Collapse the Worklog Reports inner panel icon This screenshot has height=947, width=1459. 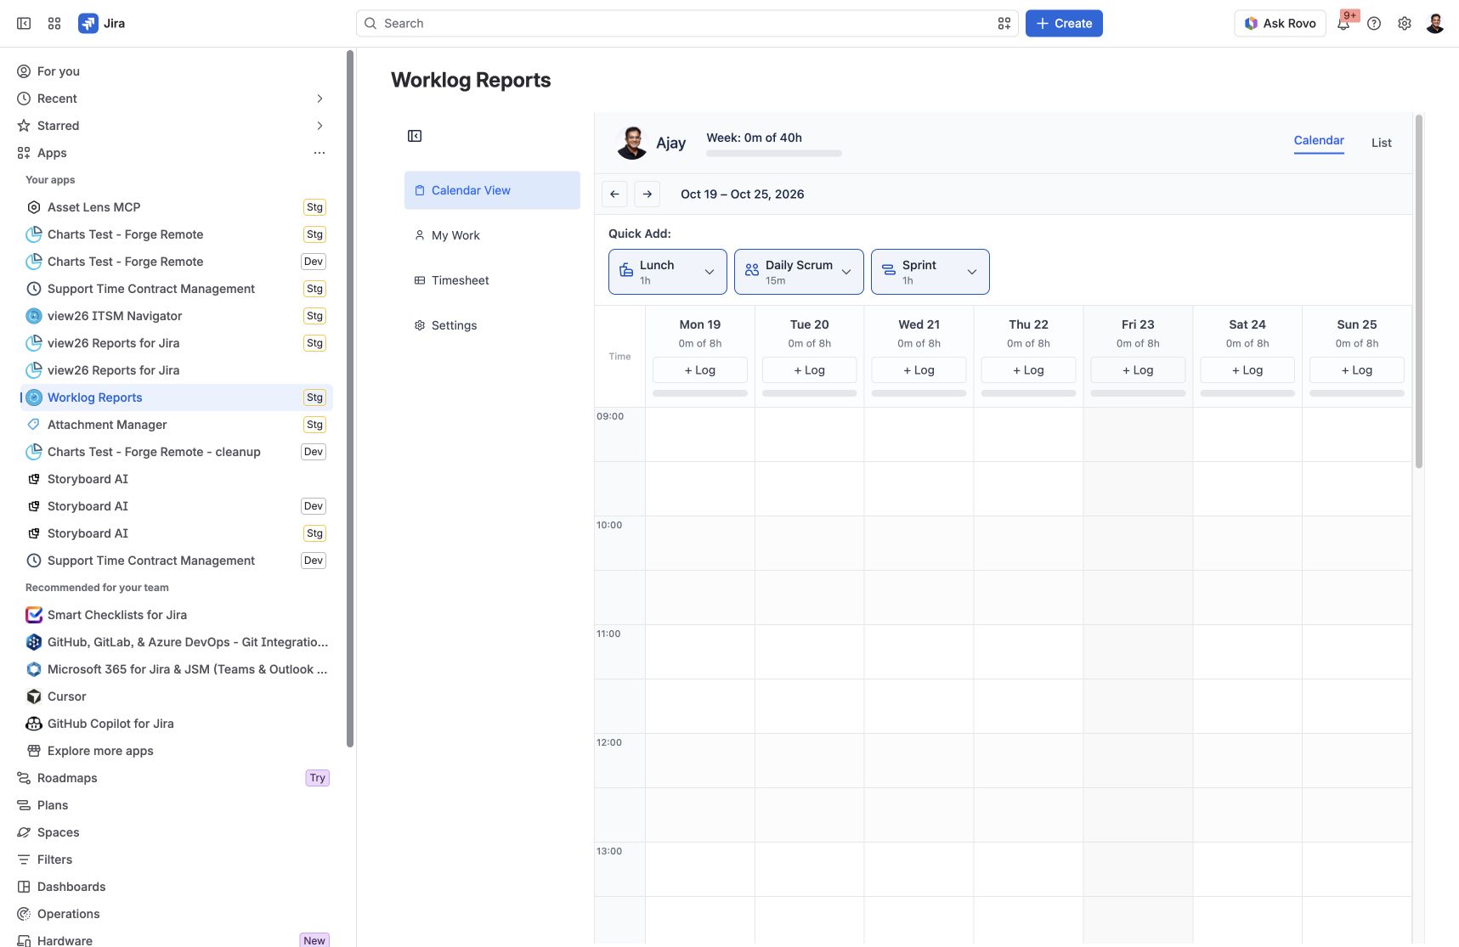click(415, 136)
